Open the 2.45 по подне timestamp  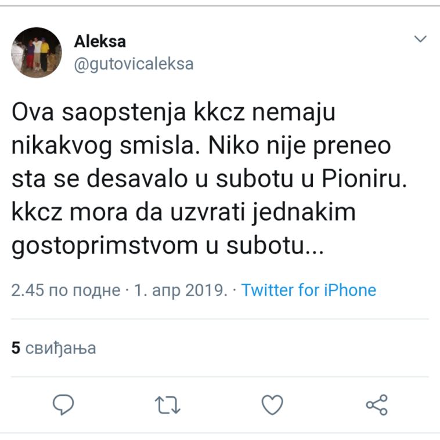point(66,290)
